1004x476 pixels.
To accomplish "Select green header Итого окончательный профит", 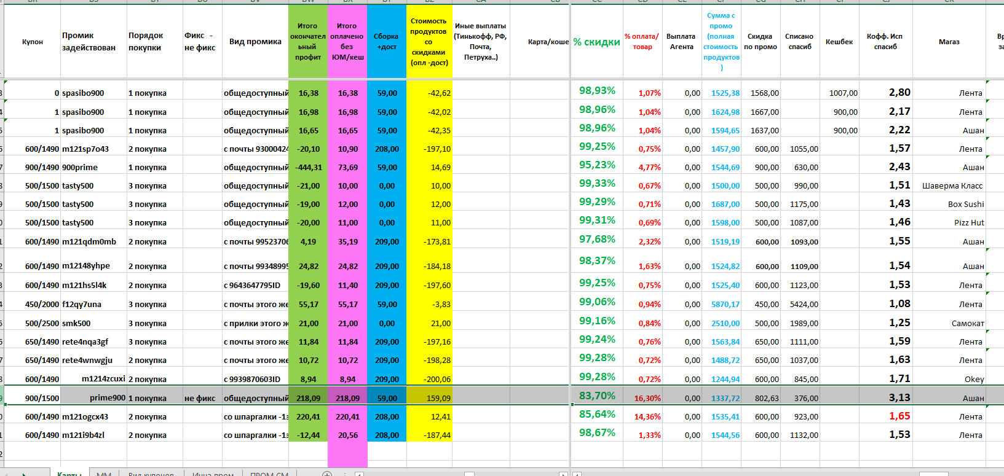I will click(x=308, y=42).
